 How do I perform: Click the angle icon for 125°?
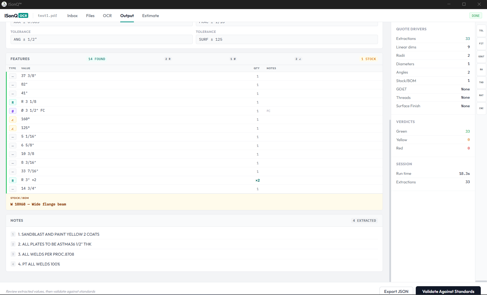click(13, 128)
